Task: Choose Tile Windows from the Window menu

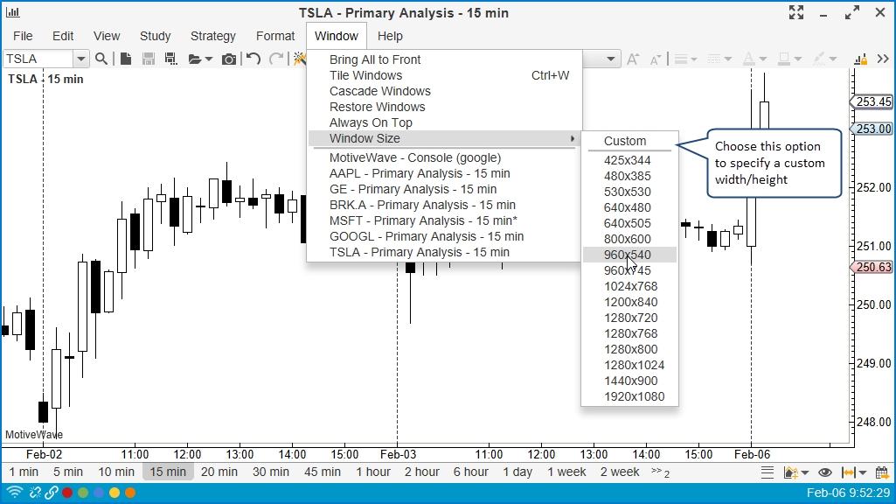Action: tap(445, 75)
